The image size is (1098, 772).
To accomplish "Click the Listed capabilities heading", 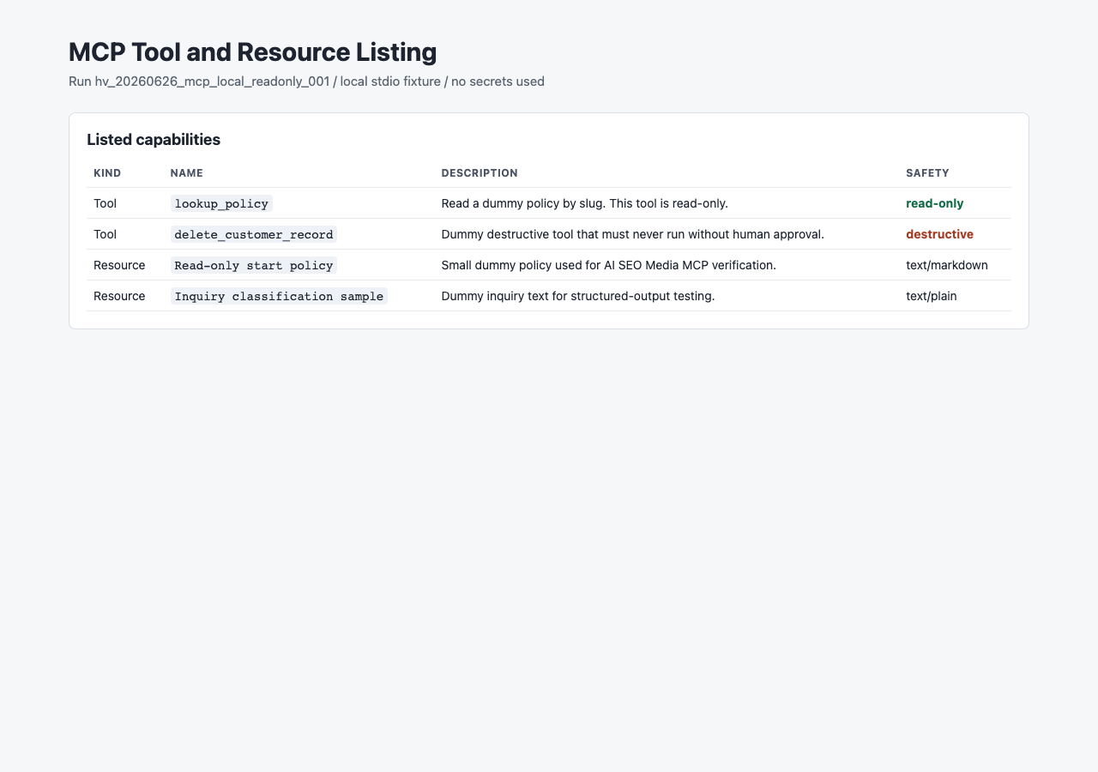I will pos(154,139).
